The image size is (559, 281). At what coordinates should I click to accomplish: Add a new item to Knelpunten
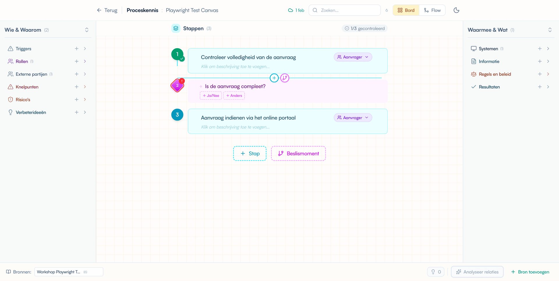pyautogui.click(x=77, y=87)
